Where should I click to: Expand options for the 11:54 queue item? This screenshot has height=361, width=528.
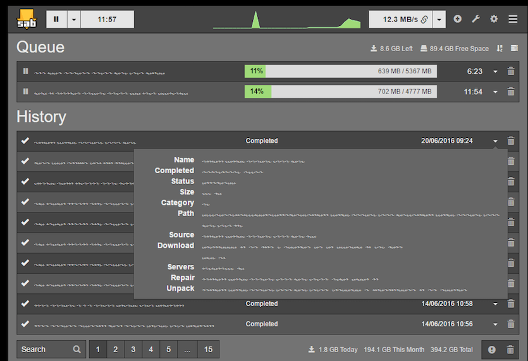(x=495, y=92)
